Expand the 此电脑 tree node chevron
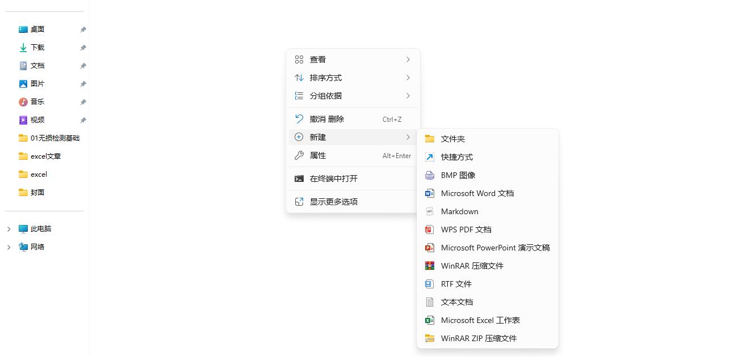This screenshot has width=730, height=357. click(x=9, y=229)
